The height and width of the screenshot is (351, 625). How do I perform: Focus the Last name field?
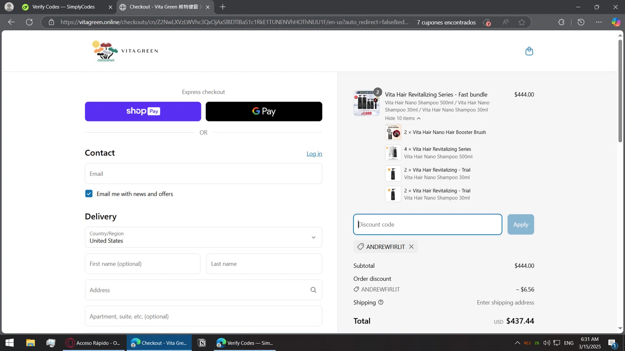coord(264,264)
